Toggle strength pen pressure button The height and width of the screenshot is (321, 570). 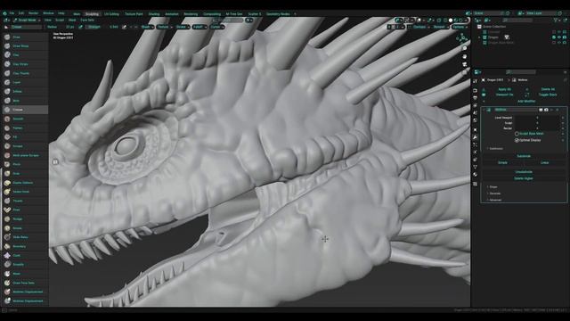coord(125,27)
